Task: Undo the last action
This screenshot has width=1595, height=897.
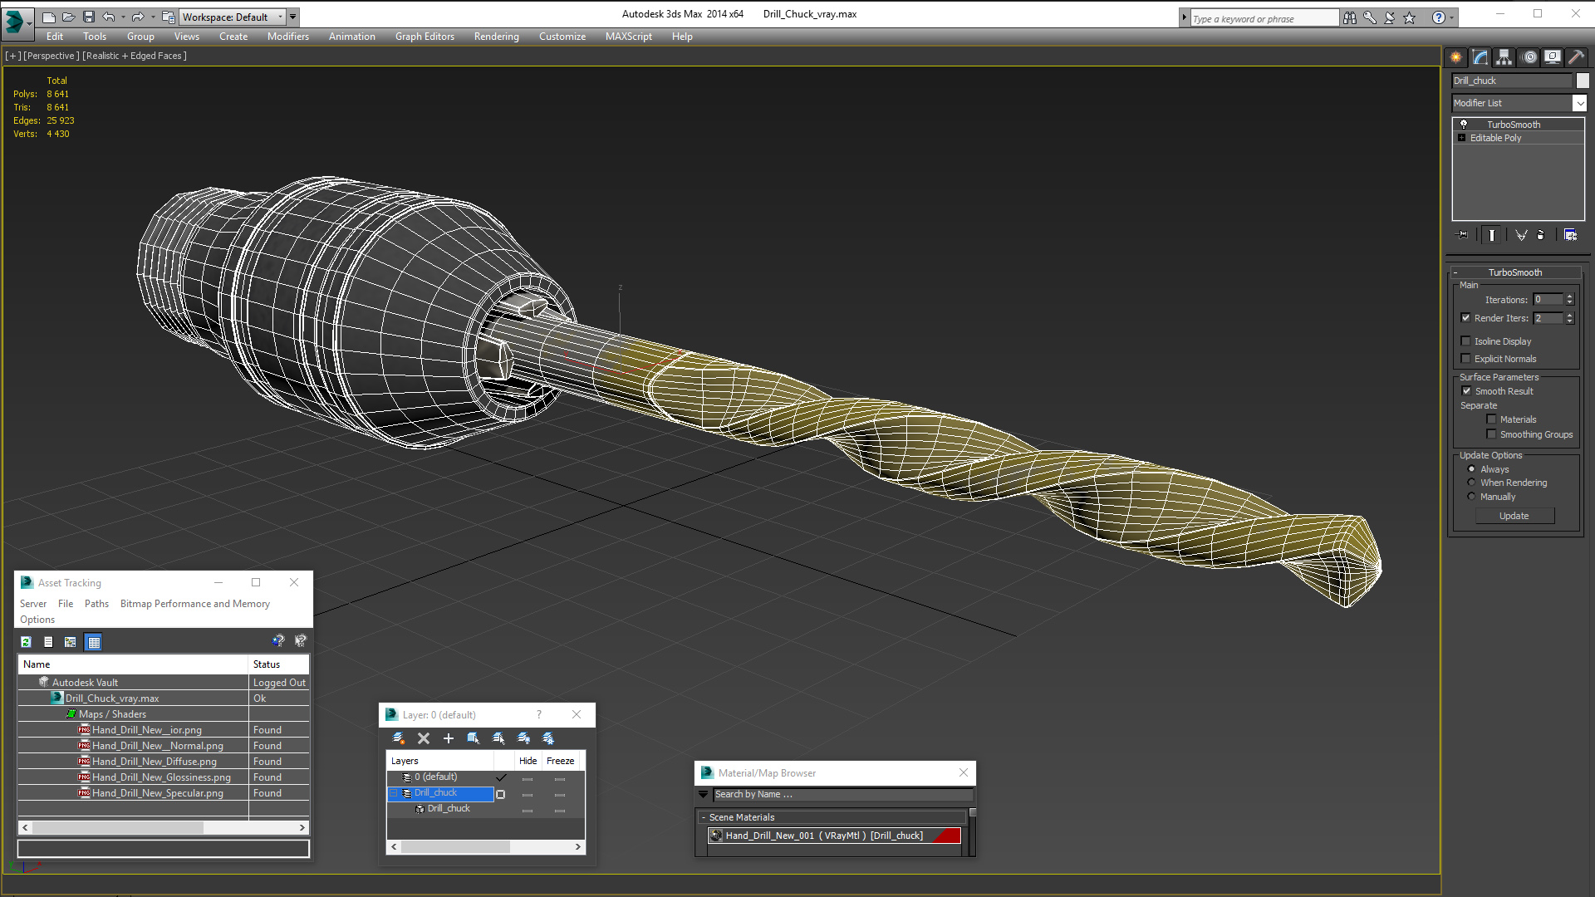Action: (x=109, y=17)
